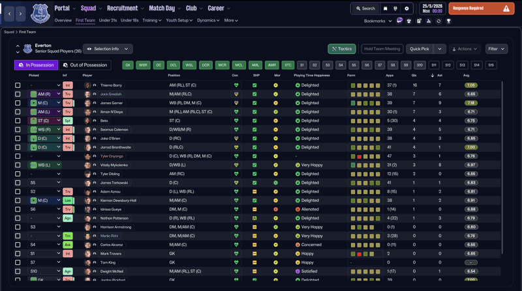The image size is (522, 291).
Task: Click the Quick Pick button
Action: (x=419, y=49)
